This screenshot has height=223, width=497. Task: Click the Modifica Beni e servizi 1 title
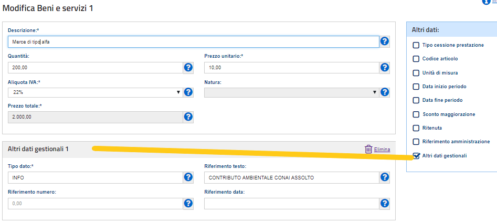pyautogui.click(x=48, y=8)
